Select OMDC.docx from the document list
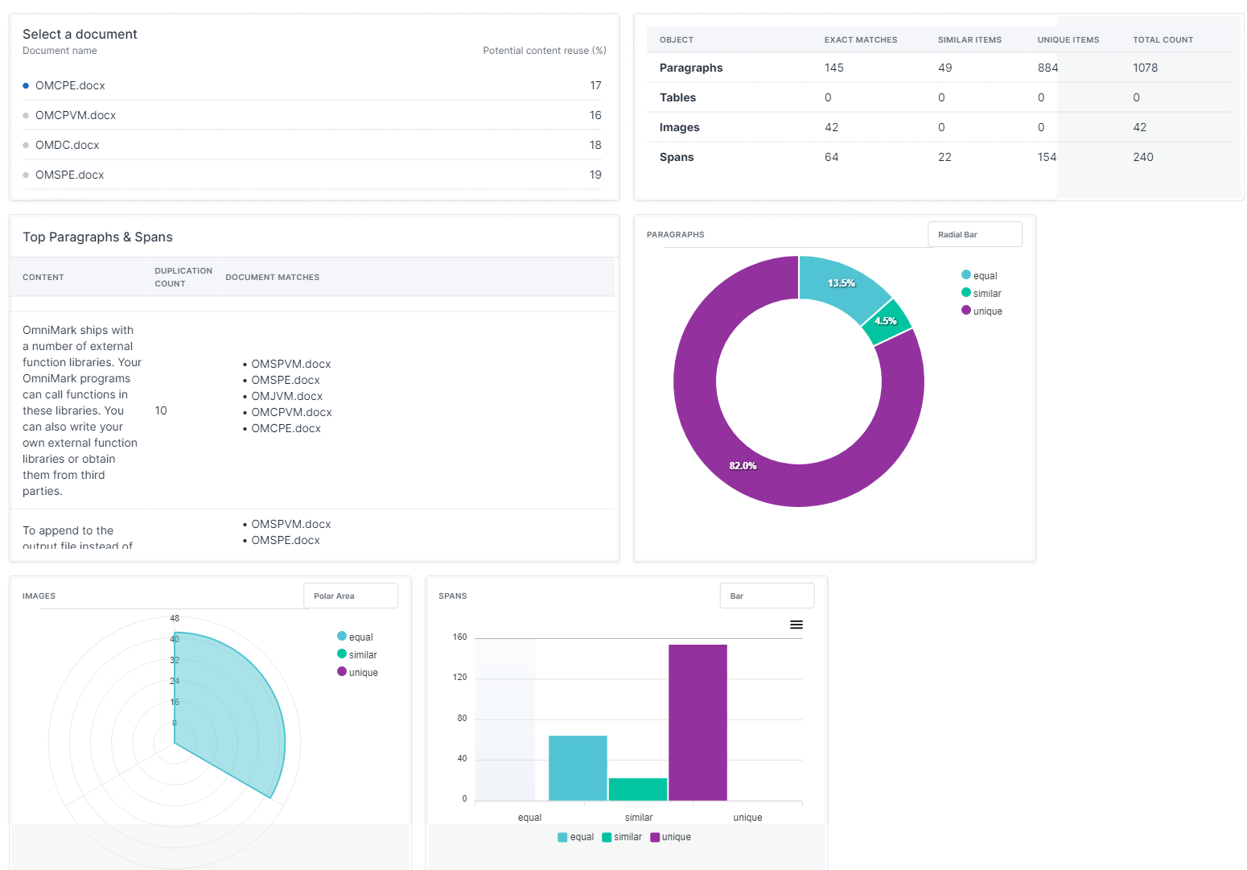The width and height of the screenshot is (1247, 870). coord(68,145)
